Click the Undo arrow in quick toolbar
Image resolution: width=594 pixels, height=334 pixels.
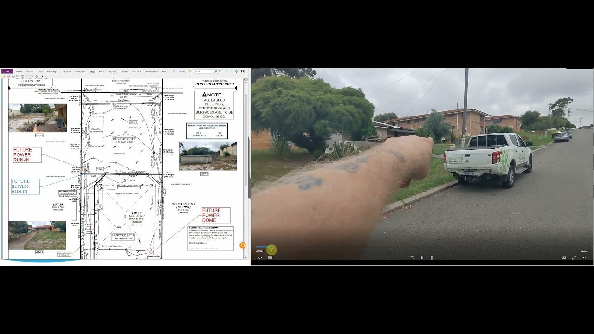tap(27, 76)
